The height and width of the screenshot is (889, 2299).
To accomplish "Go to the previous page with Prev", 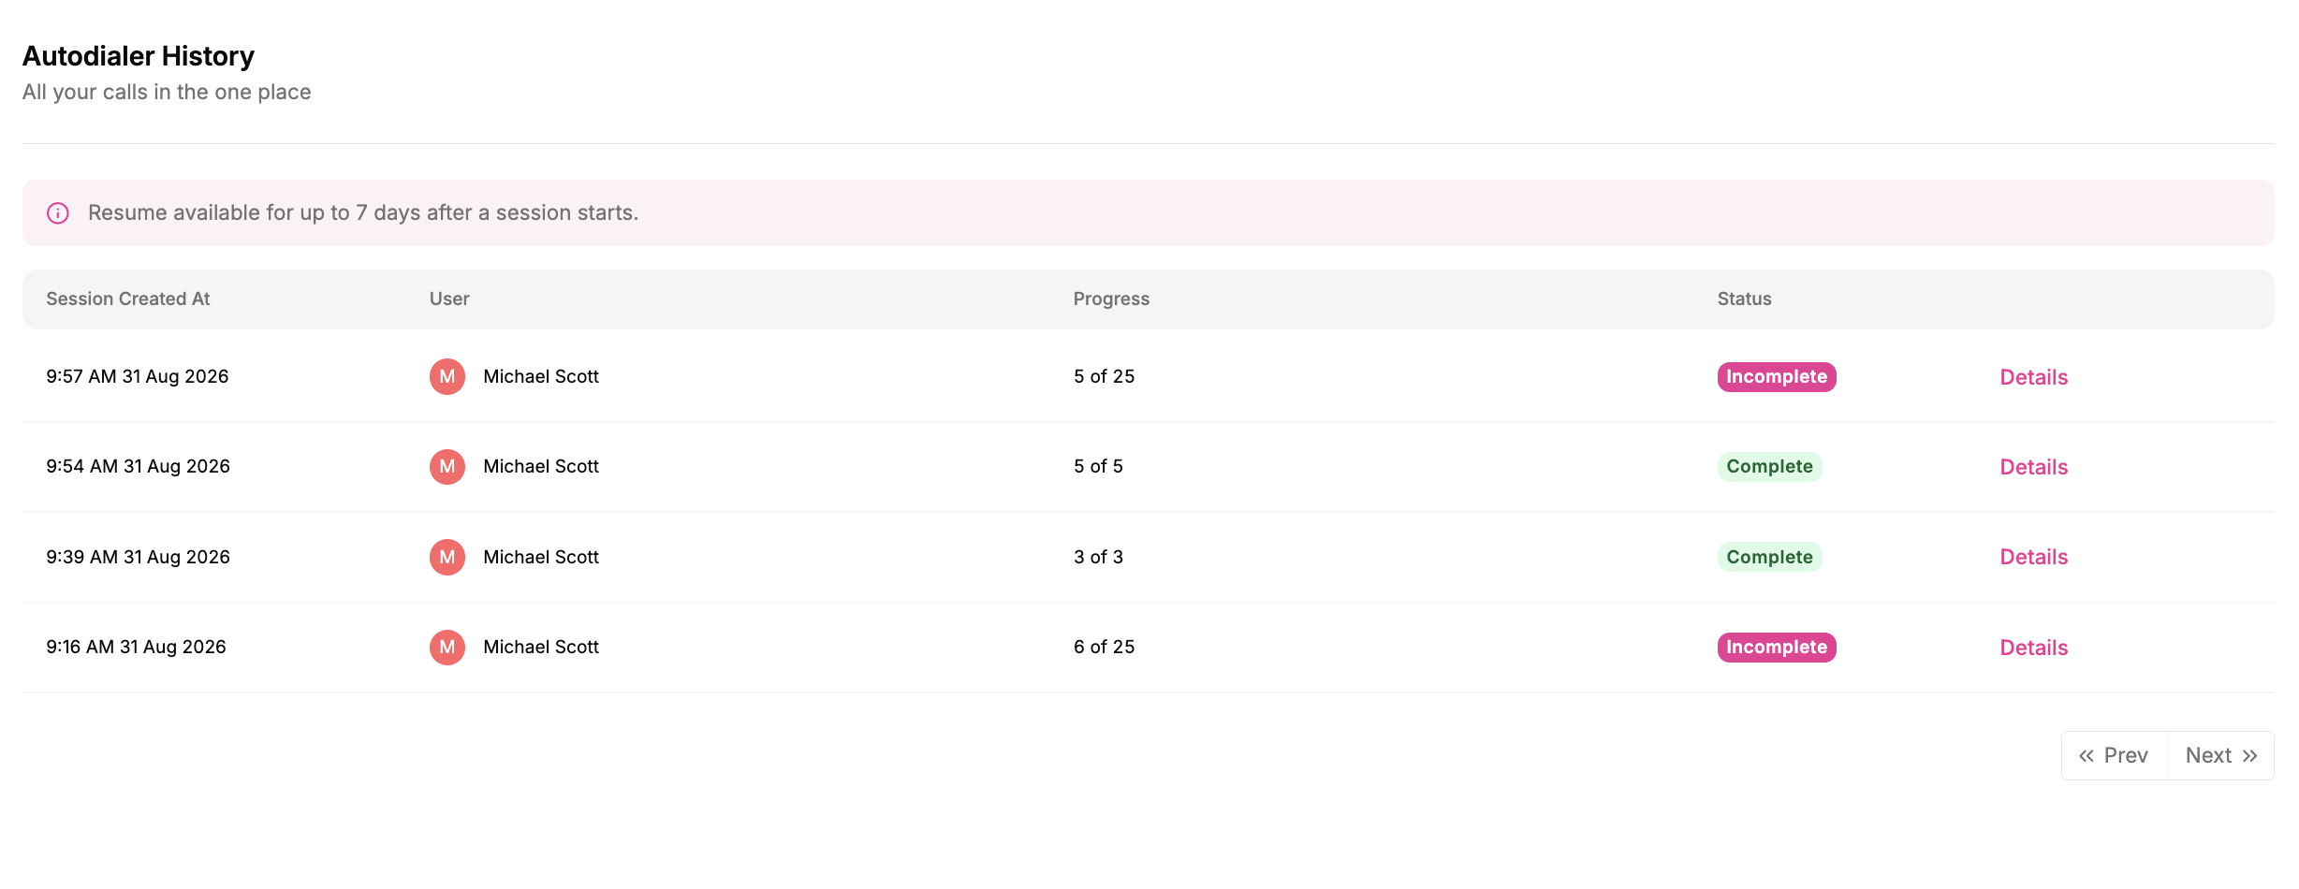I will coord(2115,756).
